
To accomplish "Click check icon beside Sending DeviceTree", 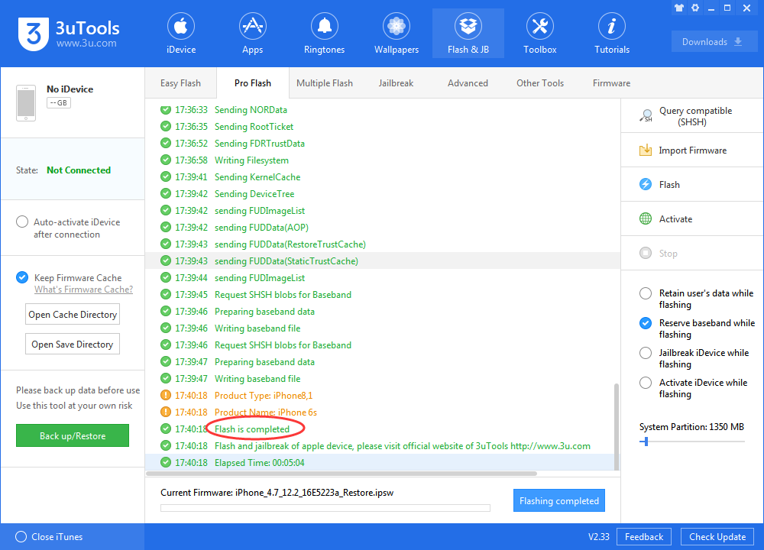I will [x=166, y=193].
